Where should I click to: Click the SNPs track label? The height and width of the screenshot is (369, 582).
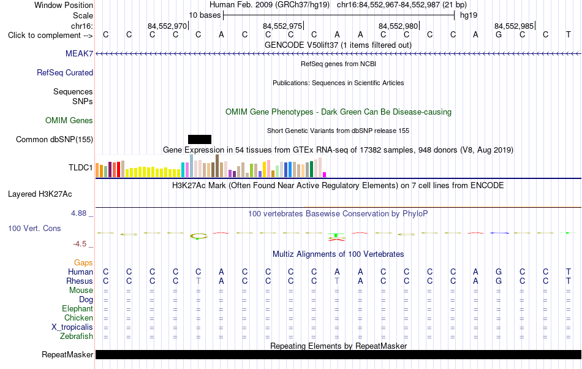(83, 101)
